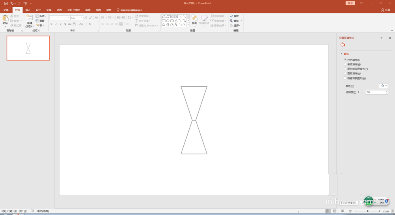Click the Share (共享) button

(x=385, y=10)
